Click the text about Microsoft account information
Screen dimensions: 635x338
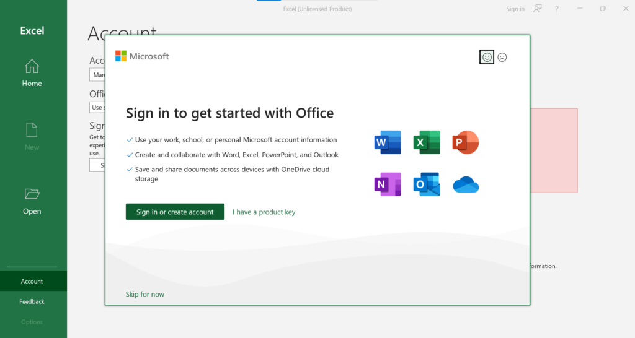[236, 140]
